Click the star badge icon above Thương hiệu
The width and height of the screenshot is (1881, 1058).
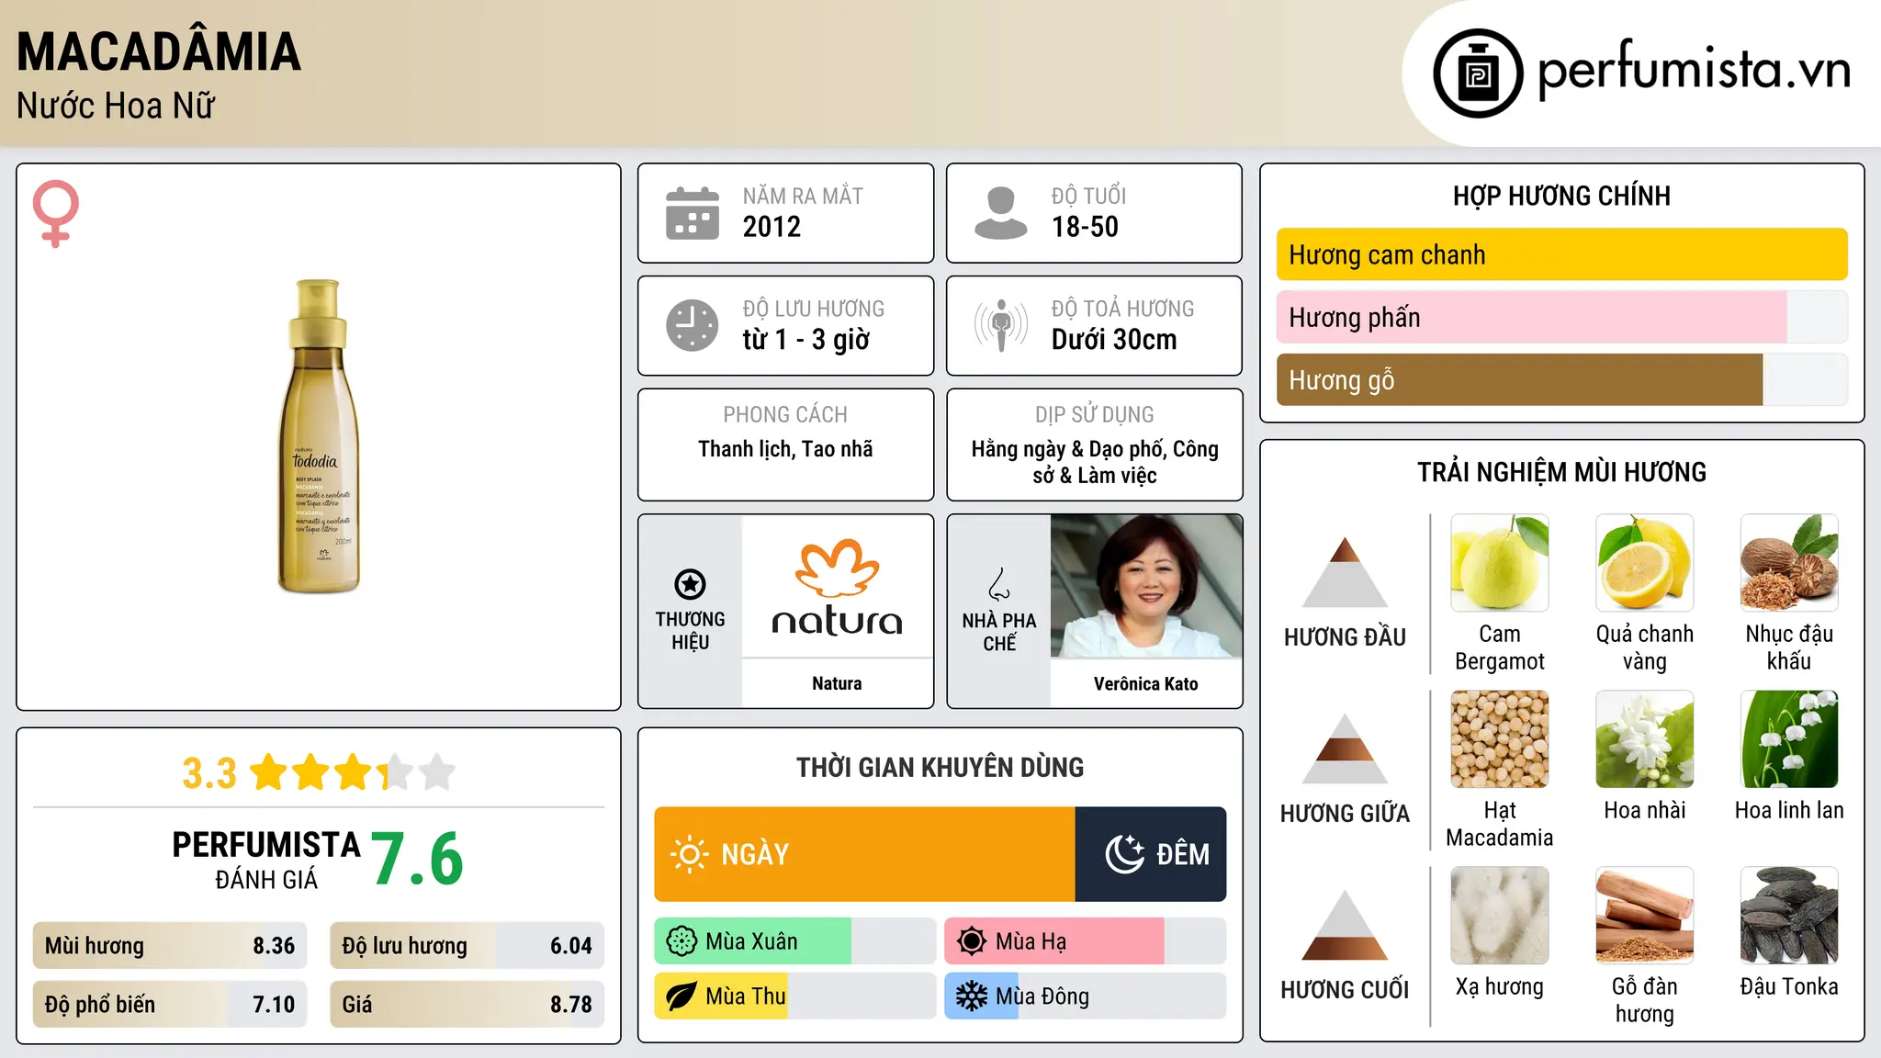pos(690,584)
